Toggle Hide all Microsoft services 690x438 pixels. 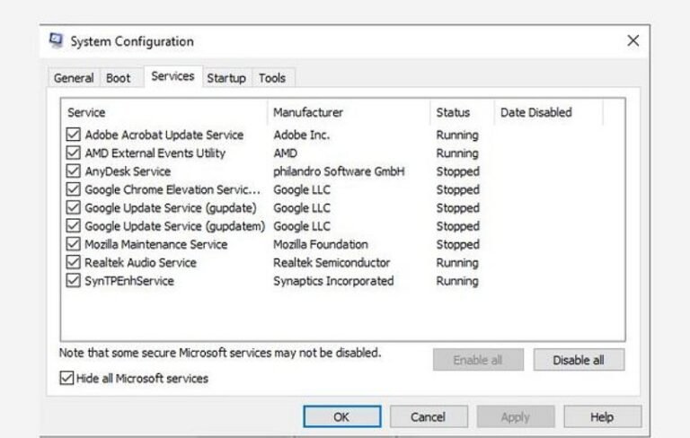[x=67, y=379]
